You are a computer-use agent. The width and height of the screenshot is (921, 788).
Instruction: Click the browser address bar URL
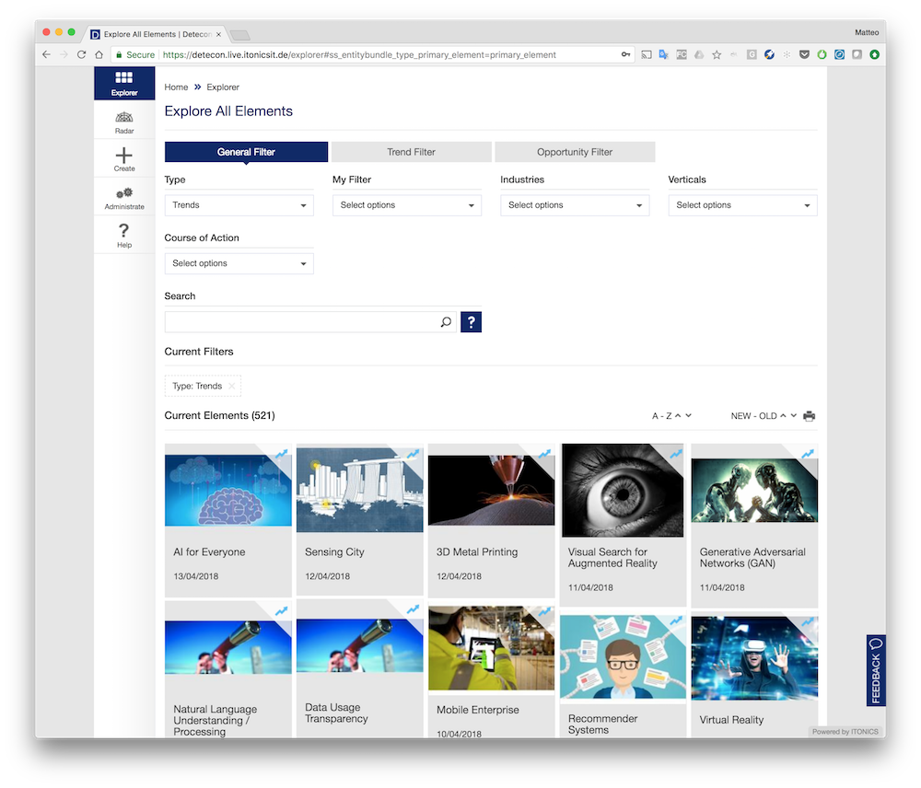click(x=359, y=54)
